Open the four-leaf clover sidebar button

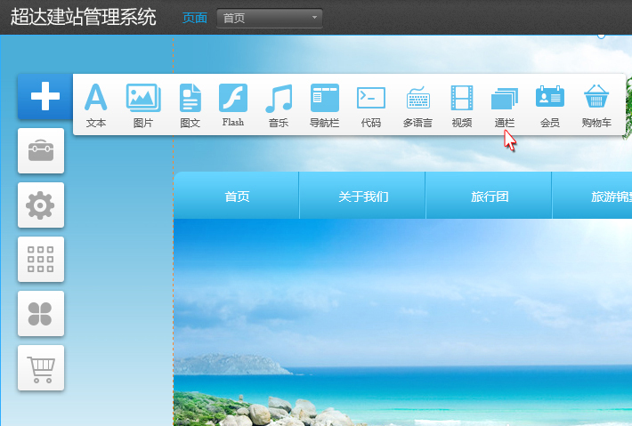pos(41,314)
